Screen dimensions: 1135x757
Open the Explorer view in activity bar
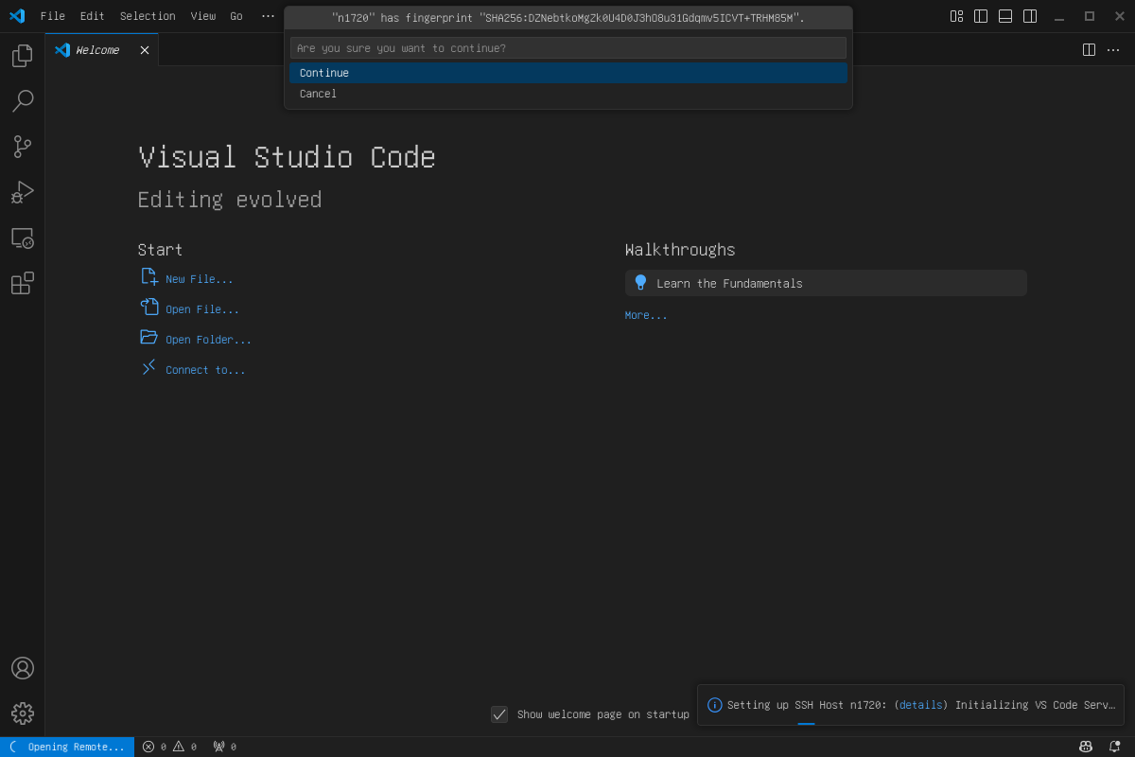pyautogui.click(x=23, y=56)
